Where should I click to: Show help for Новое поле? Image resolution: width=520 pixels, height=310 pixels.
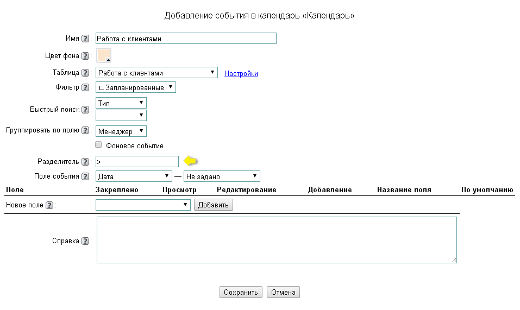49,205
